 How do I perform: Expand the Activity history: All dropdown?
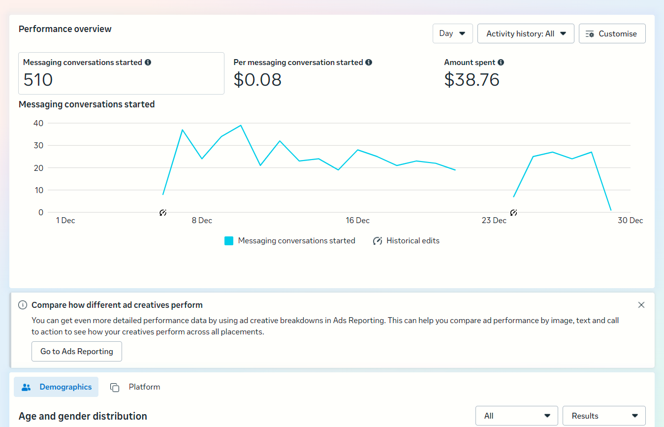(x=525, y=34)
